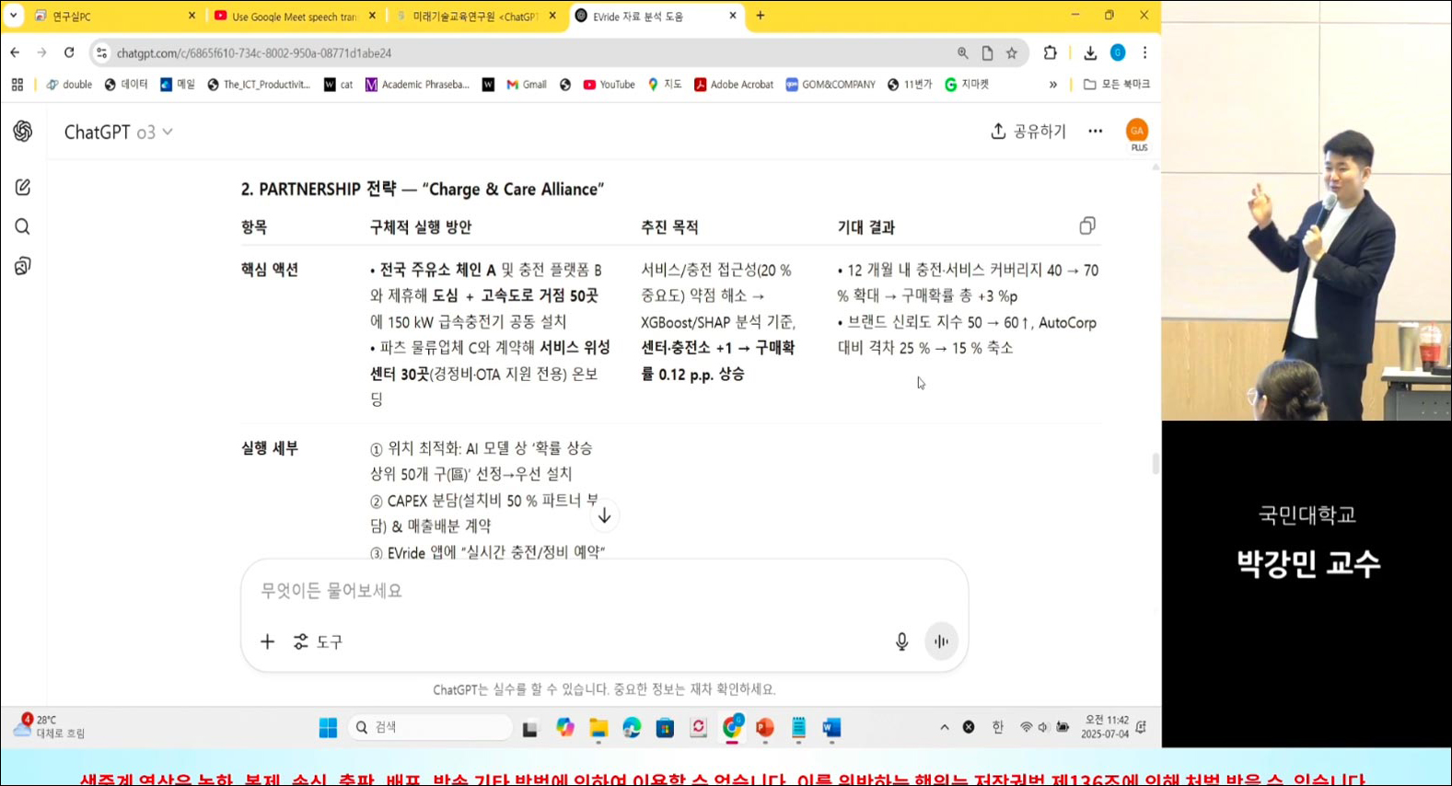Click the chat page vertical scrollbar thumb
This screenshot has height=786, width=1452.
point(1156,463)
